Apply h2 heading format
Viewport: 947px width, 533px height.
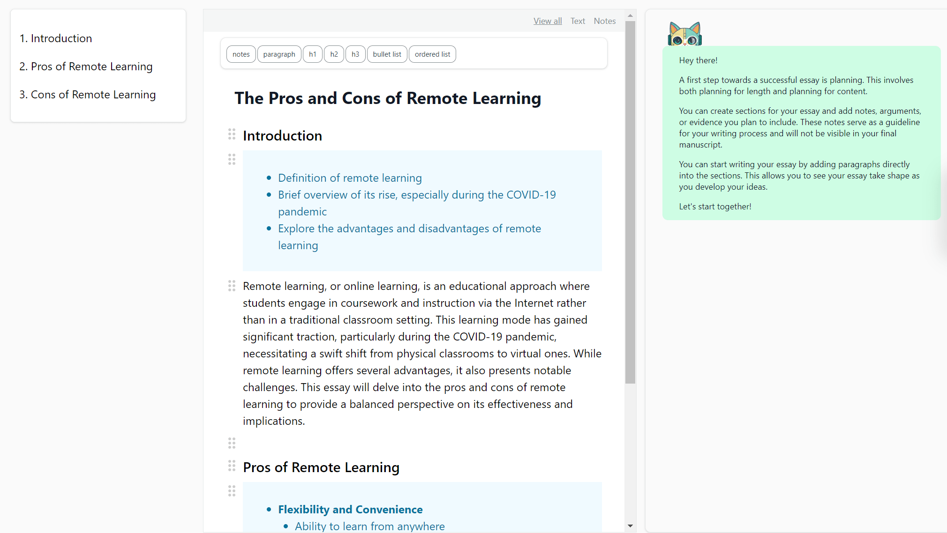pos(334,54)
